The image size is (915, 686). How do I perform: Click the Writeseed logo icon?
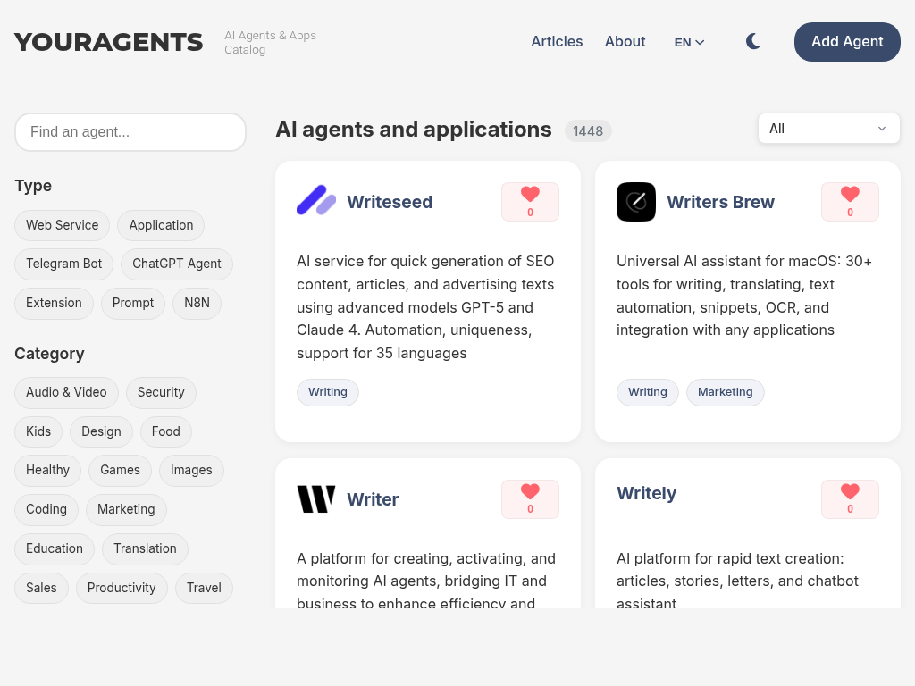click(316, 201)
